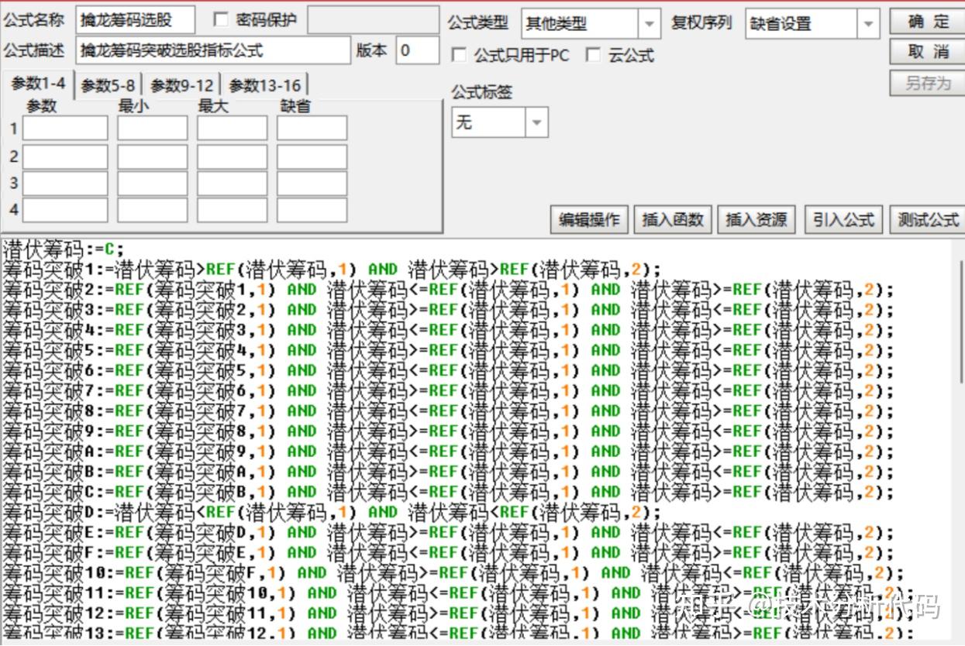Click the 取消 button

pyautogui.click(x=928, y=52)
